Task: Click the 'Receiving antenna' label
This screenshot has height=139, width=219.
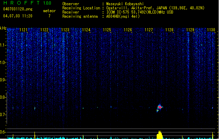Action: click(x=80, y=16)
